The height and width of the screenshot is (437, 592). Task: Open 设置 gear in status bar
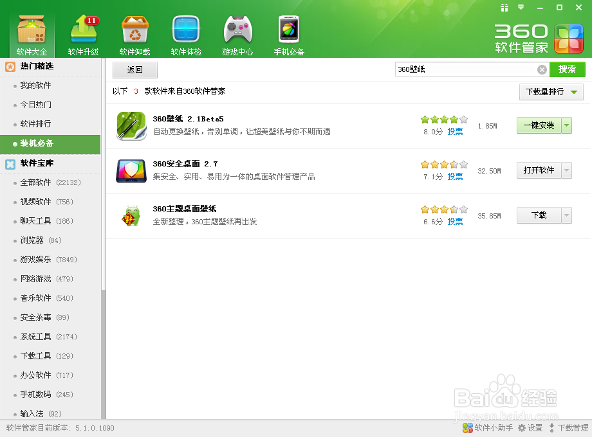[x=530, y=428]
